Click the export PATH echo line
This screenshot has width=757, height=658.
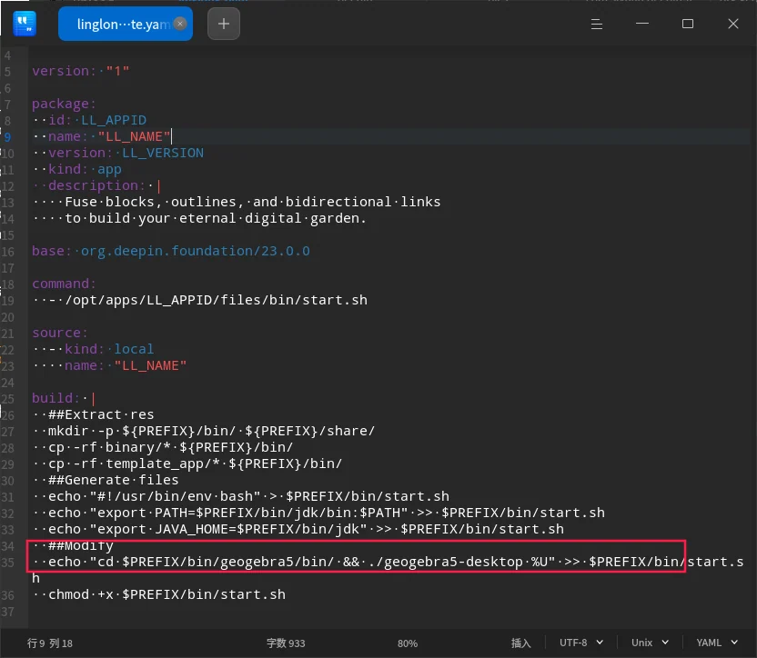[x=318, y=513]
